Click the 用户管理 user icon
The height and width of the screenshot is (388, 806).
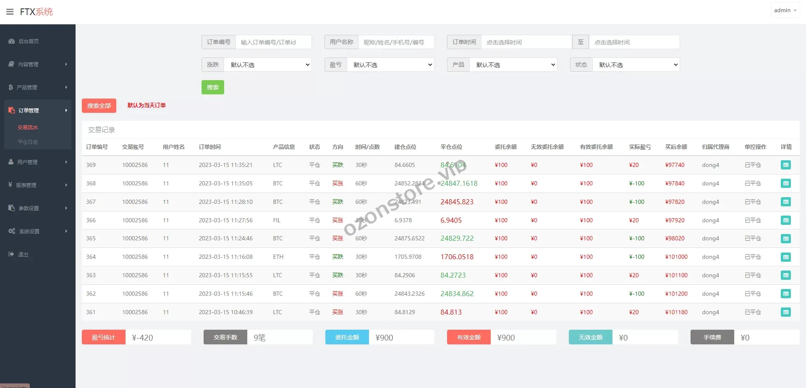tap(11, 162)
